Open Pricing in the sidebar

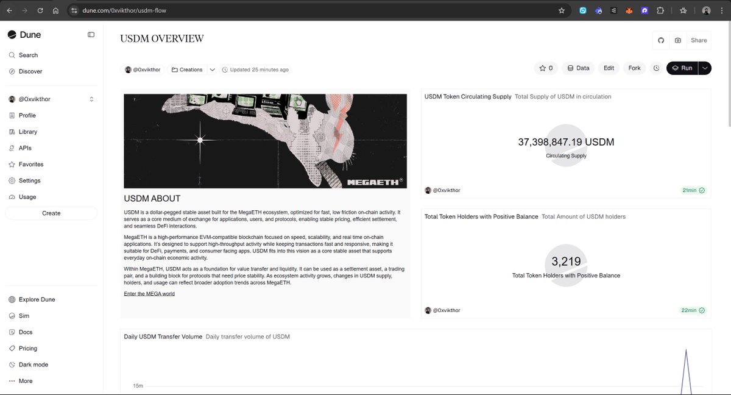click(51, 349)
